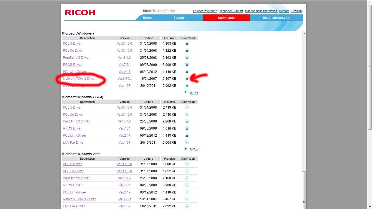Click the RICOH logo
372x209 pixels.
pyautogui.click(x=80, y=13)
